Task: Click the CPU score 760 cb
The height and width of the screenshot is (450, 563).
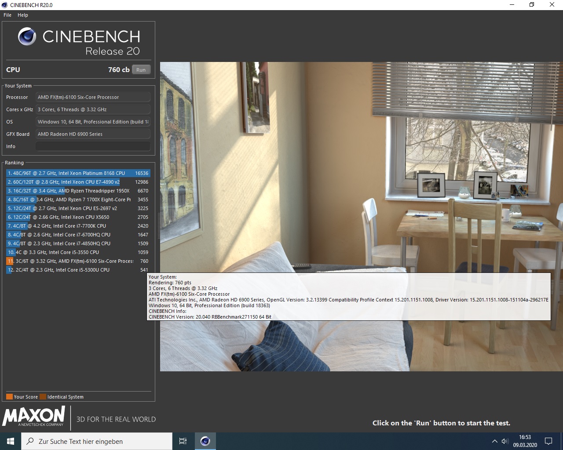Action: coord(119,70)
